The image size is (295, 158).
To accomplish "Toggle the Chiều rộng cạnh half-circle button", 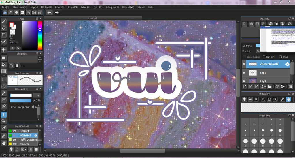I will 33,107.
